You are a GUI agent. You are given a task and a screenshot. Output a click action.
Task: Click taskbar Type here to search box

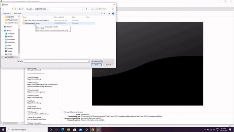(x=27, y=129)
